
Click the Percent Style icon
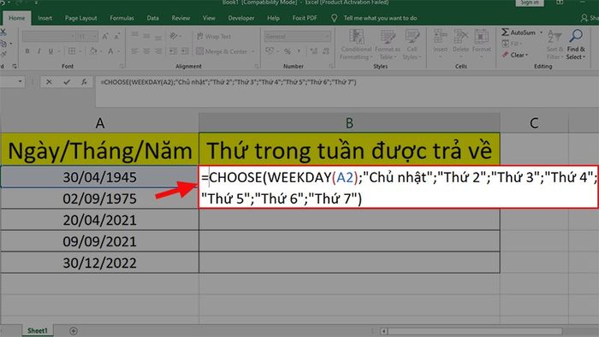click(288, 51)
